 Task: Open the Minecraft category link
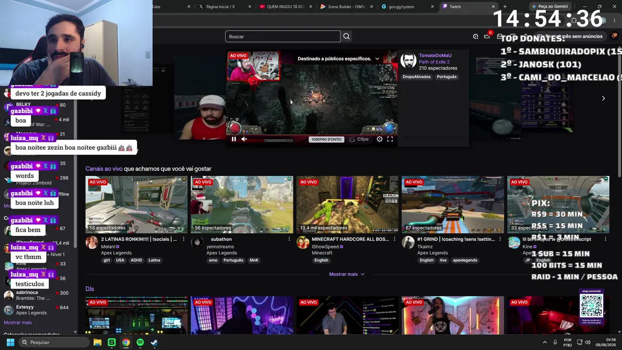tap(322, 253)
